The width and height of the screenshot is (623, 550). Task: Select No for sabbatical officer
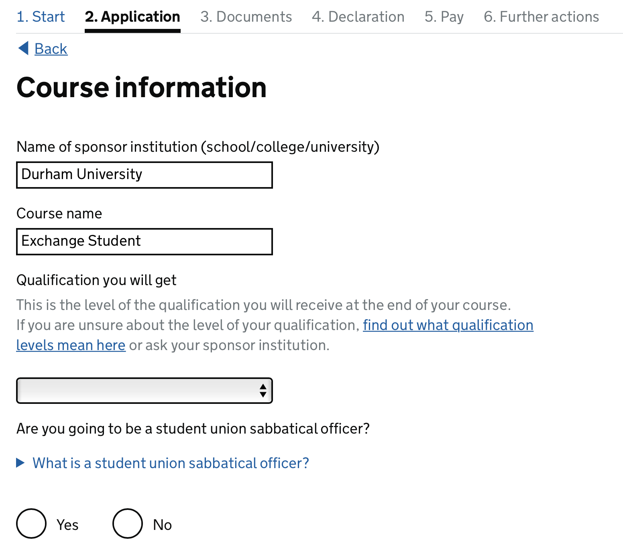128,524
